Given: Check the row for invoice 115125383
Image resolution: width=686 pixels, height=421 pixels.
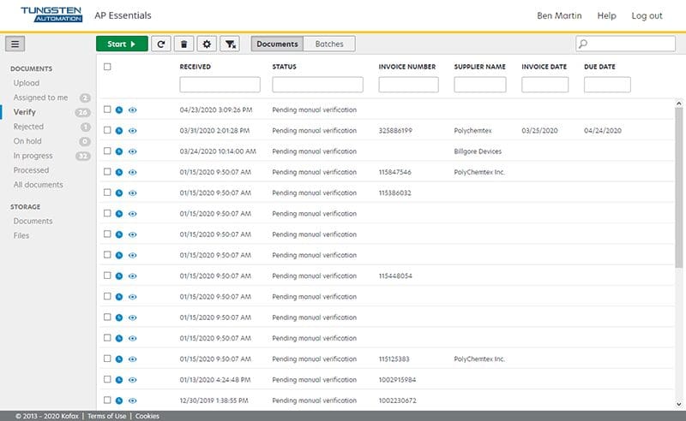Looking at the screenshot, I should click(x=107, y=359).
